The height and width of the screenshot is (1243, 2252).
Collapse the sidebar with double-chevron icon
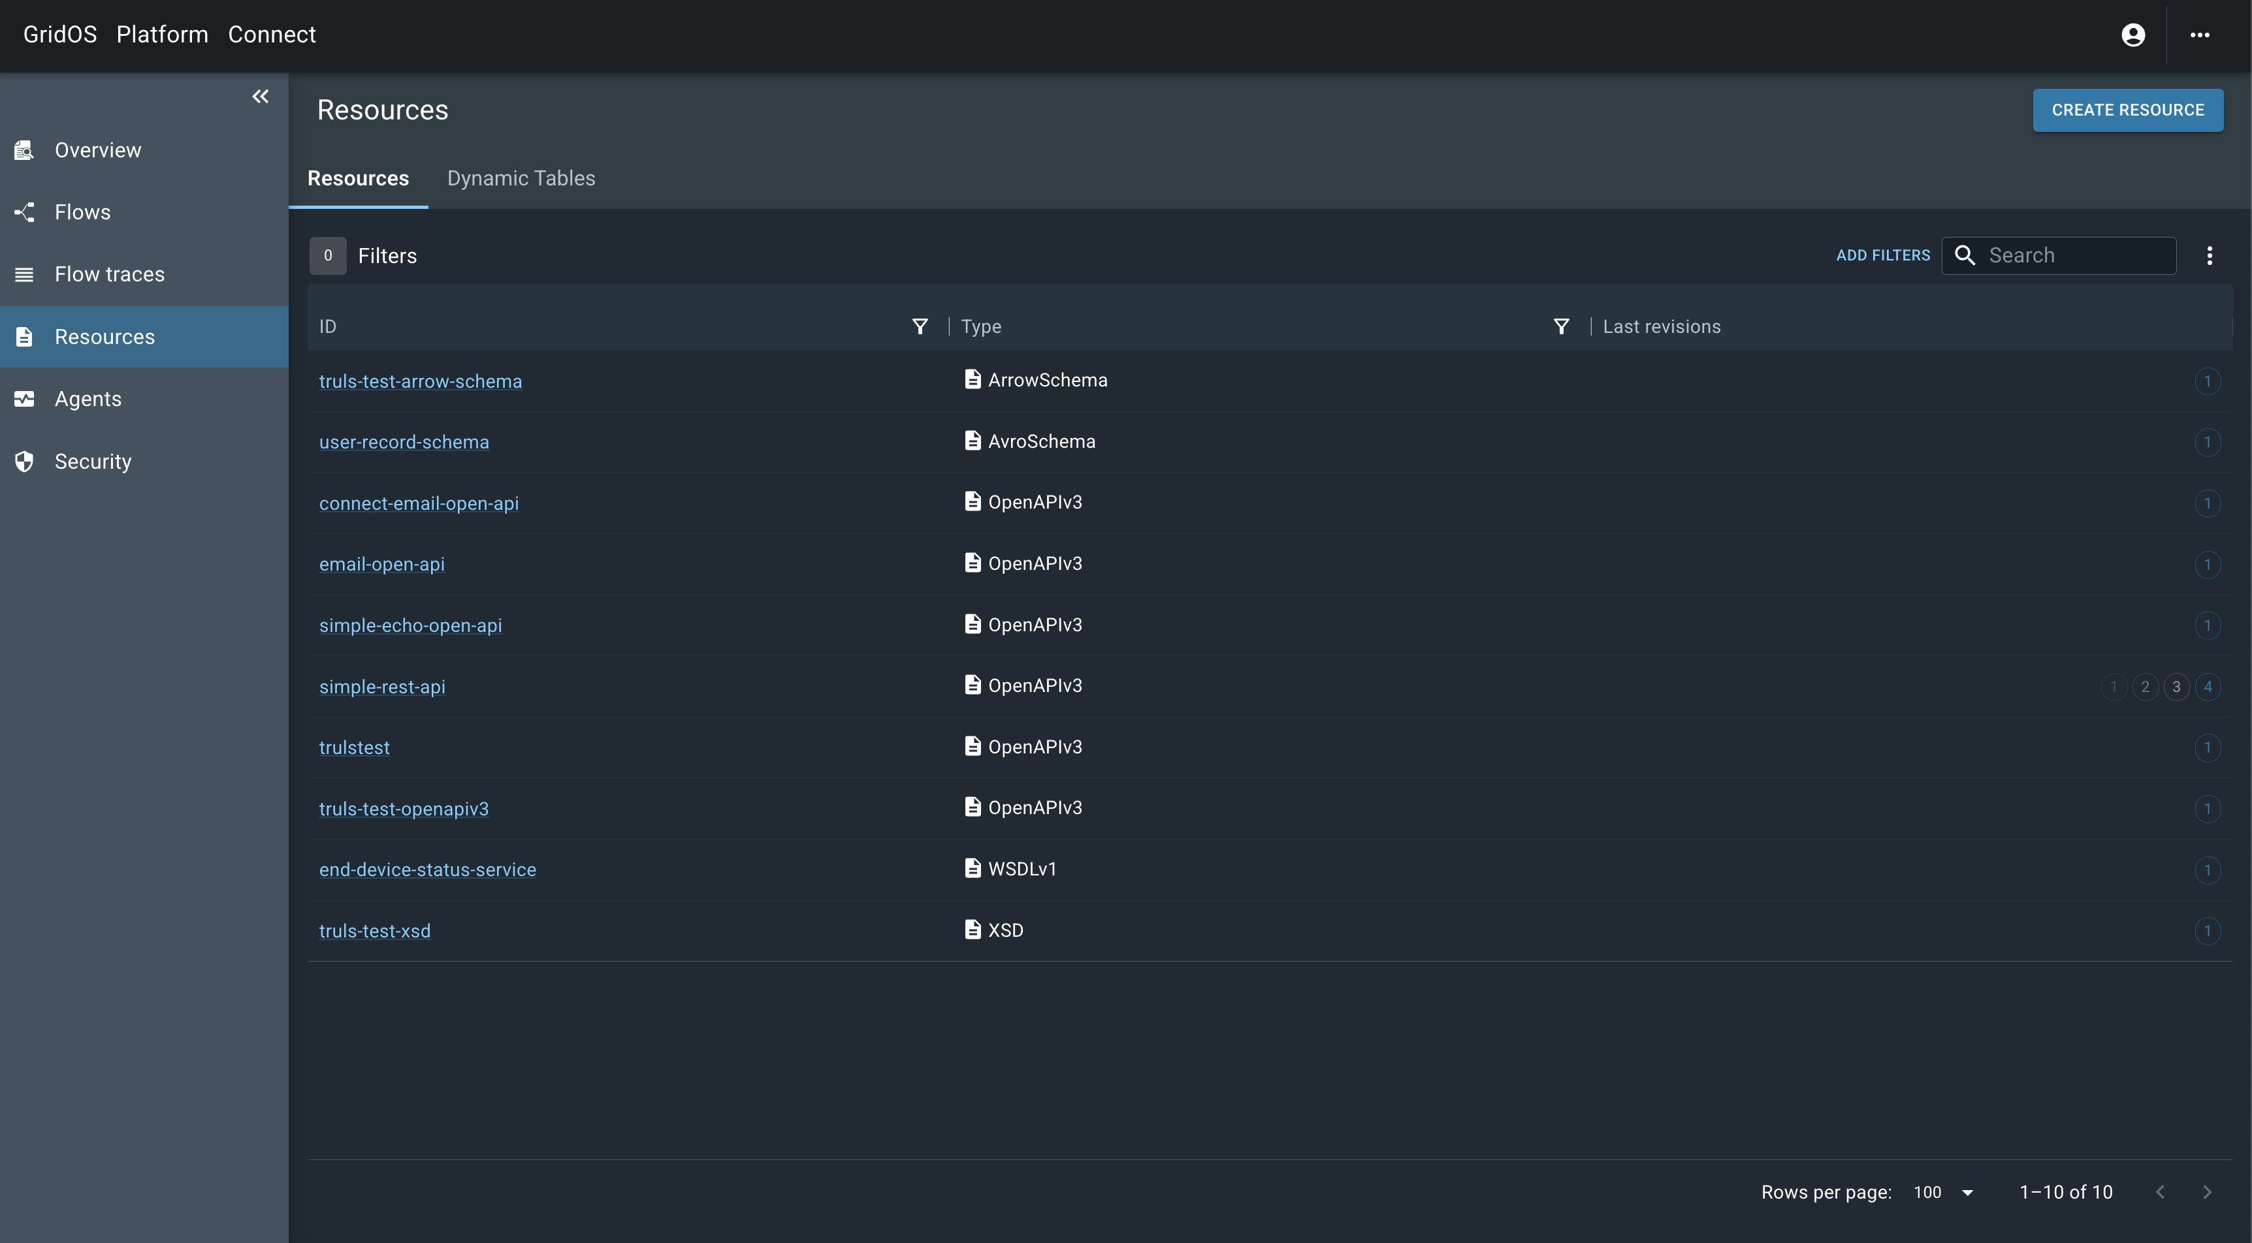[x=261, y=96]
